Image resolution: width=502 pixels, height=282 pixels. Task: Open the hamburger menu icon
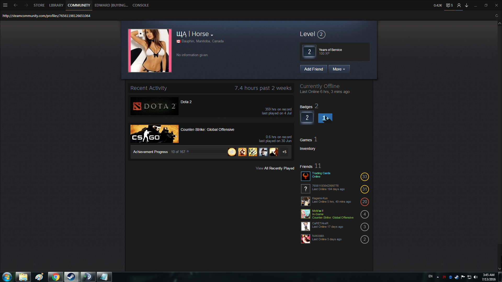[x=5, y=5]
